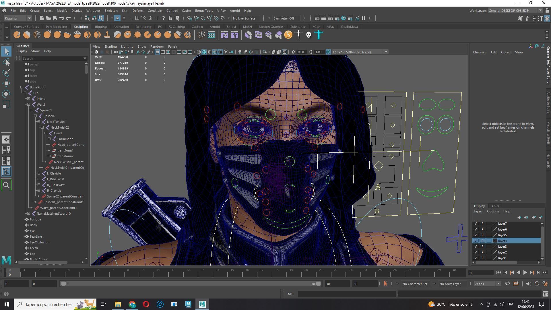Switch to the Poly Modeling shelf tab
Image resolution: width=551 pixels, height=310 pixels.
(56, 27)
